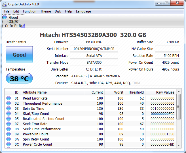Click the Current column header
Image resolution: width=186 pixels, height=153 pixels.
pyautogui.click(x=94, y=92)
